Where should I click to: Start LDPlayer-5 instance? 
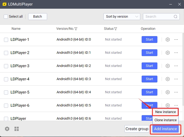[x=149, y=92]
